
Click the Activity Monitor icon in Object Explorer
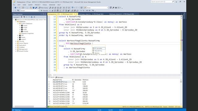click(34, 17)
